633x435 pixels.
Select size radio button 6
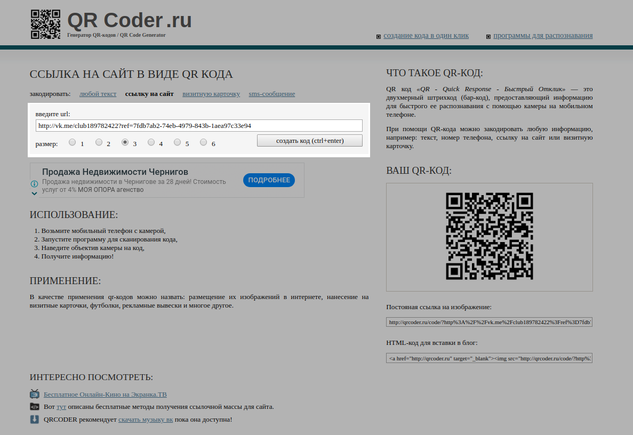click(204, 142)
